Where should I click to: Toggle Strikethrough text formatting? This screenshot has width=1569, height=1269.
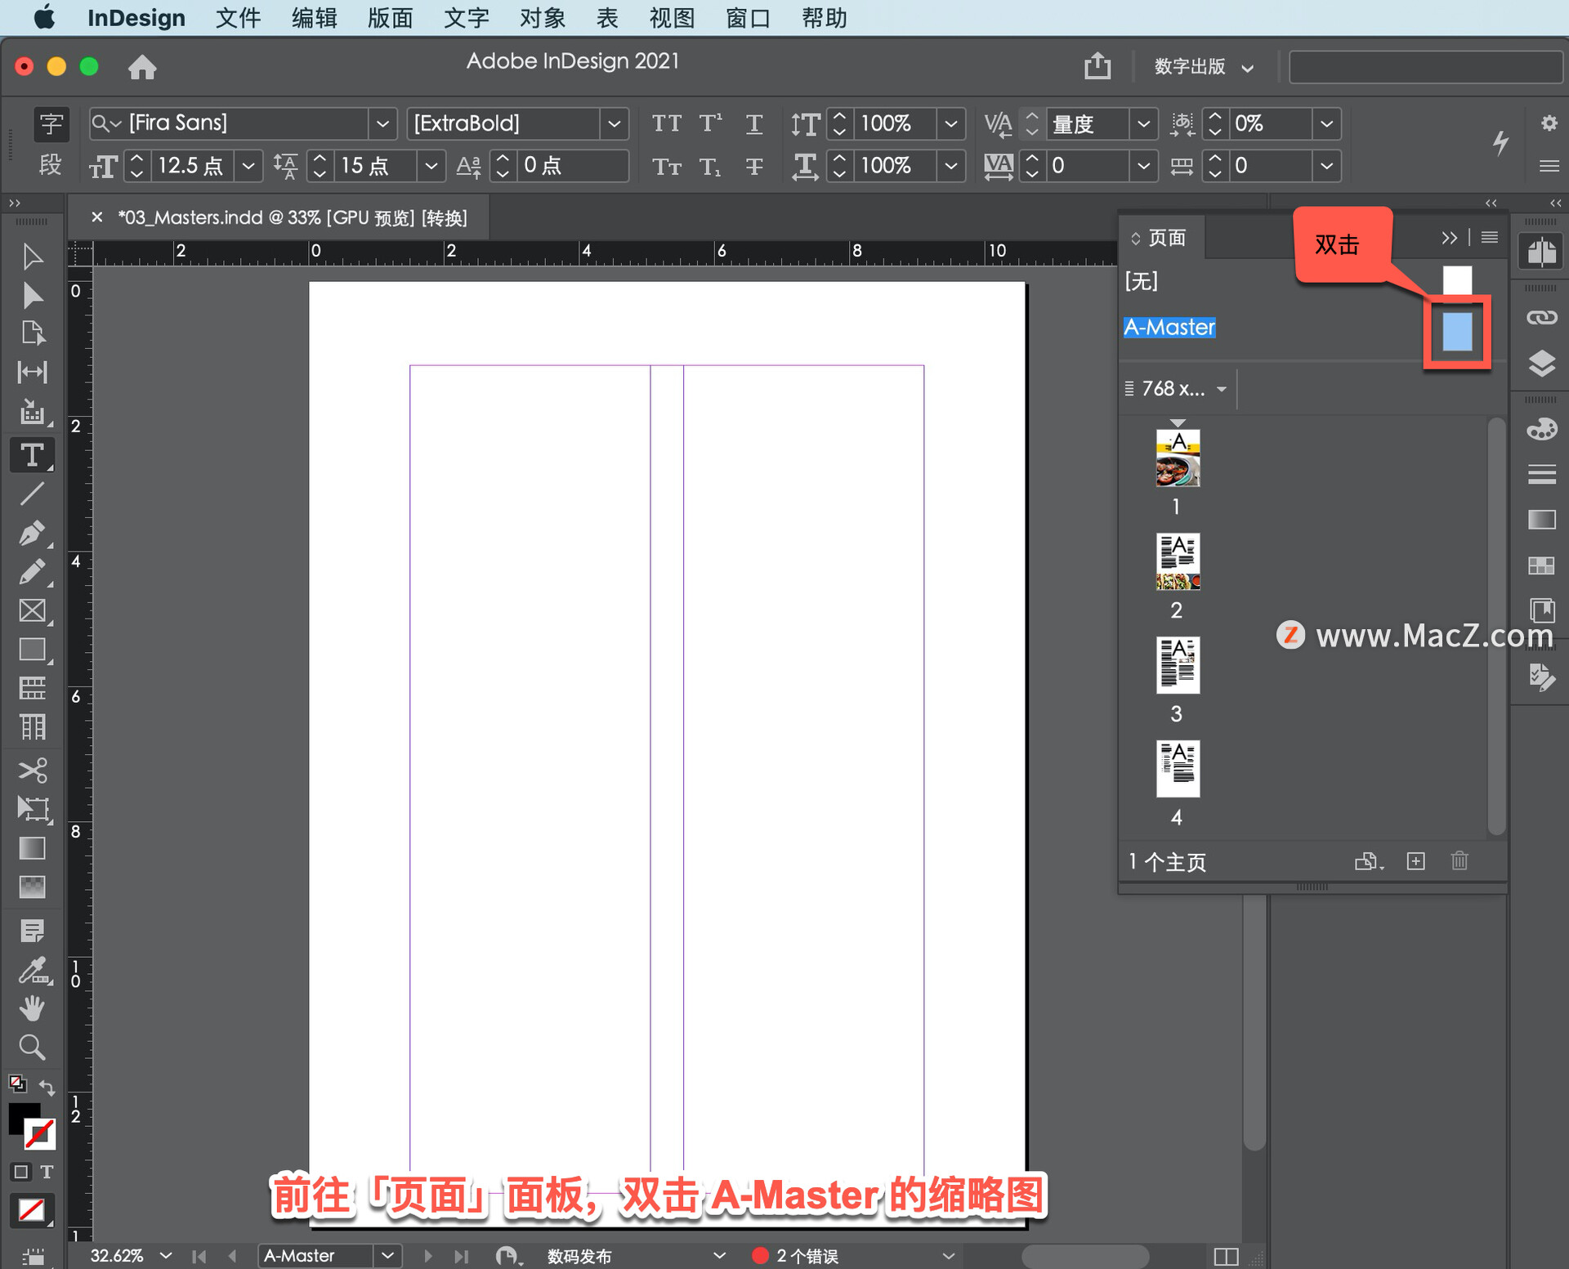point(753,167)
